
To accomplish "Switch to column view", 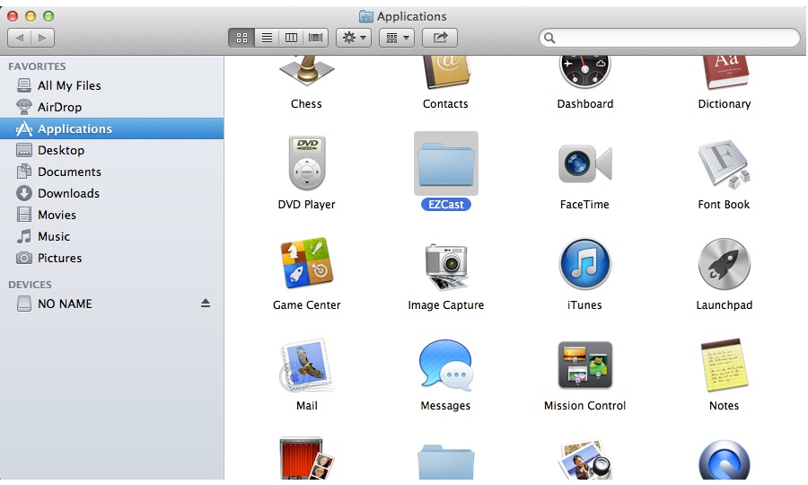I will [x=291, y=38].
